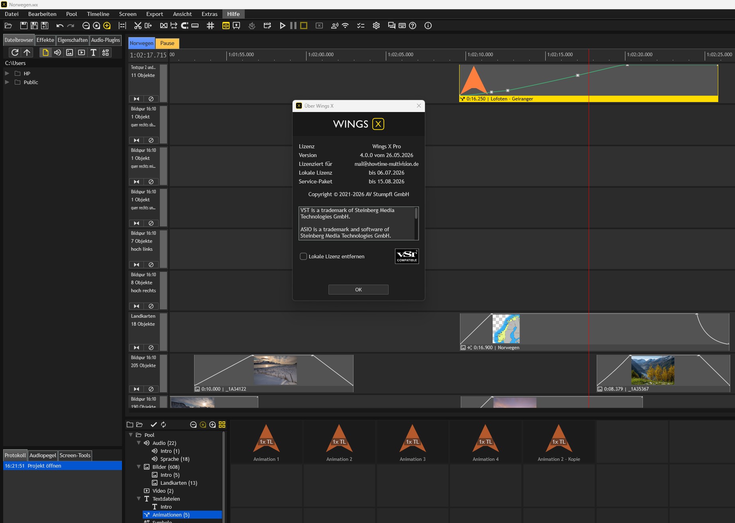Go up one folder in file browser

pos(27,52)
